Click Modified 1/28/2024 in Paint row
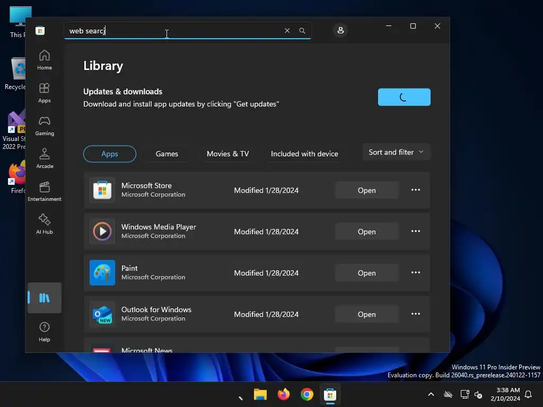The height and width of the screenshot is (407, 543). click(x=266, y=273)
